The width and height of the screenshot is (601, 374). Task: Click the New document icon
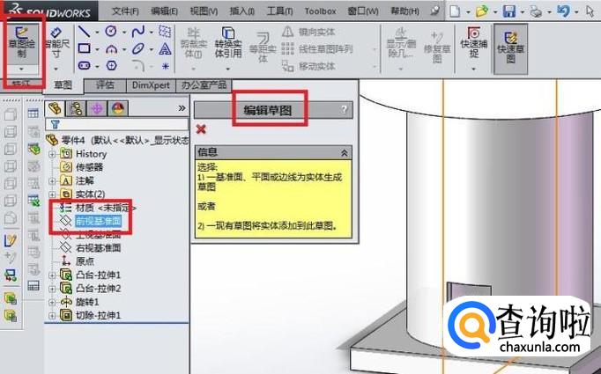pos(455,11)
